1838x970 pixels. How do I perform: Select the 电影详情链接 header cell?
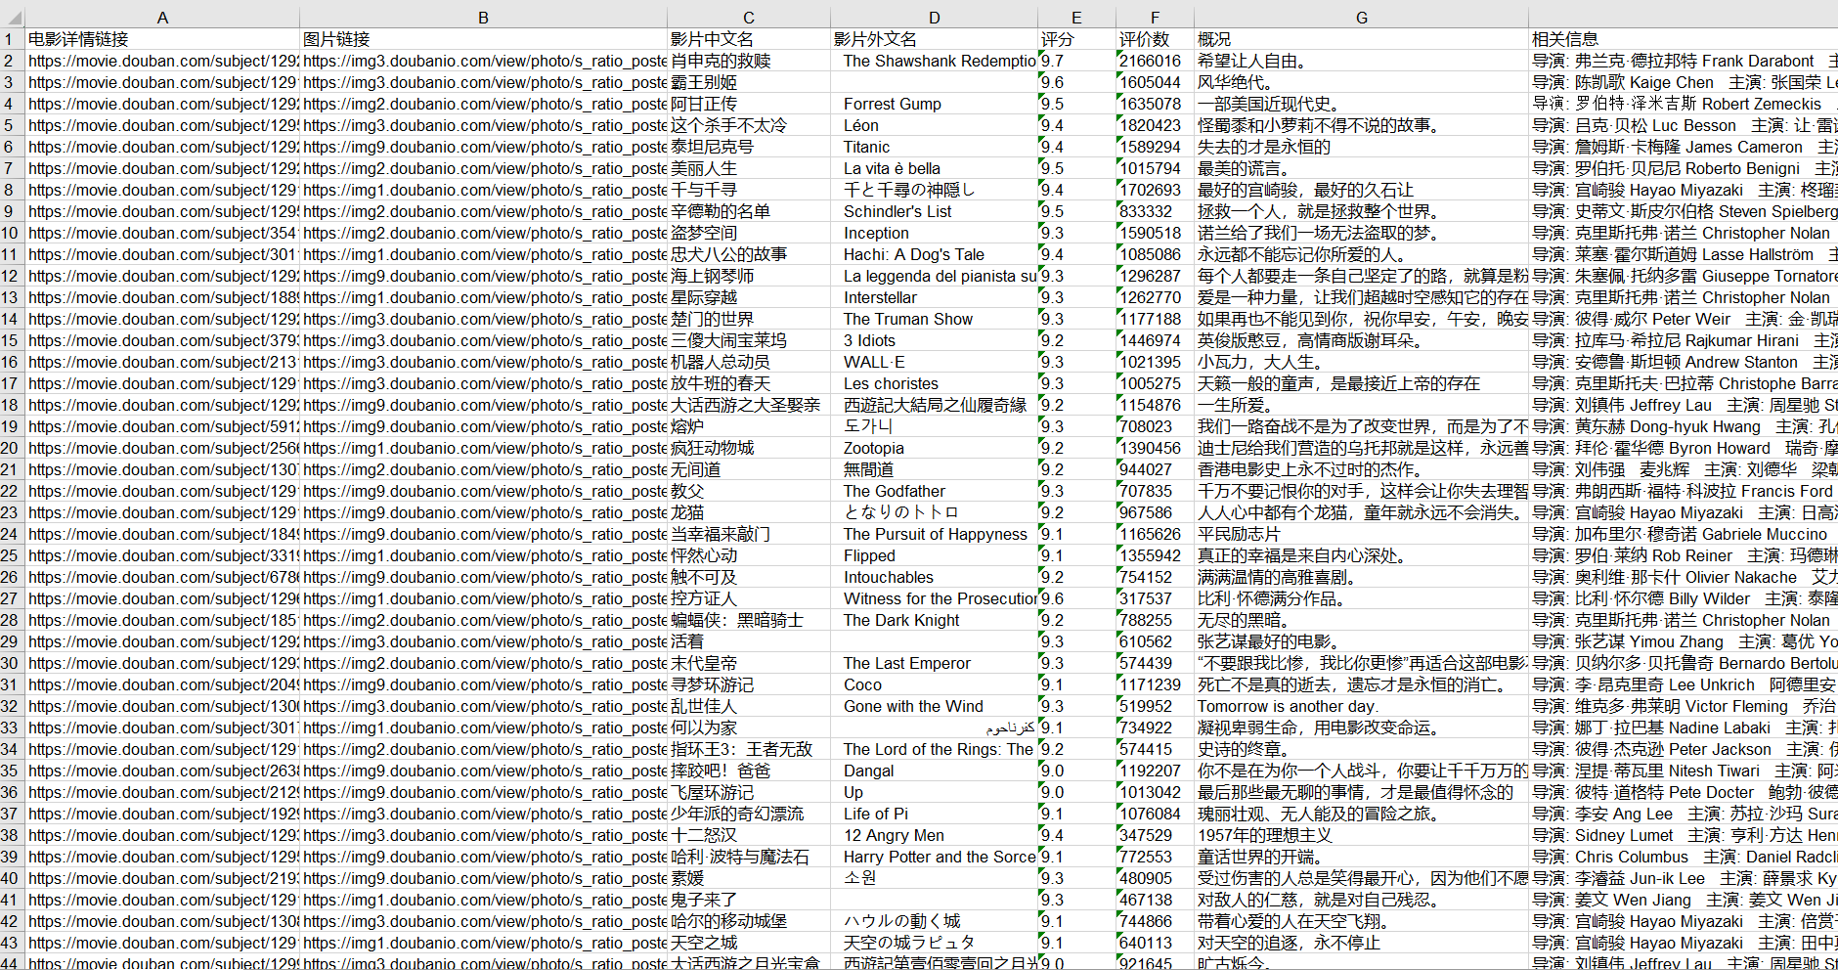[162, 38]
